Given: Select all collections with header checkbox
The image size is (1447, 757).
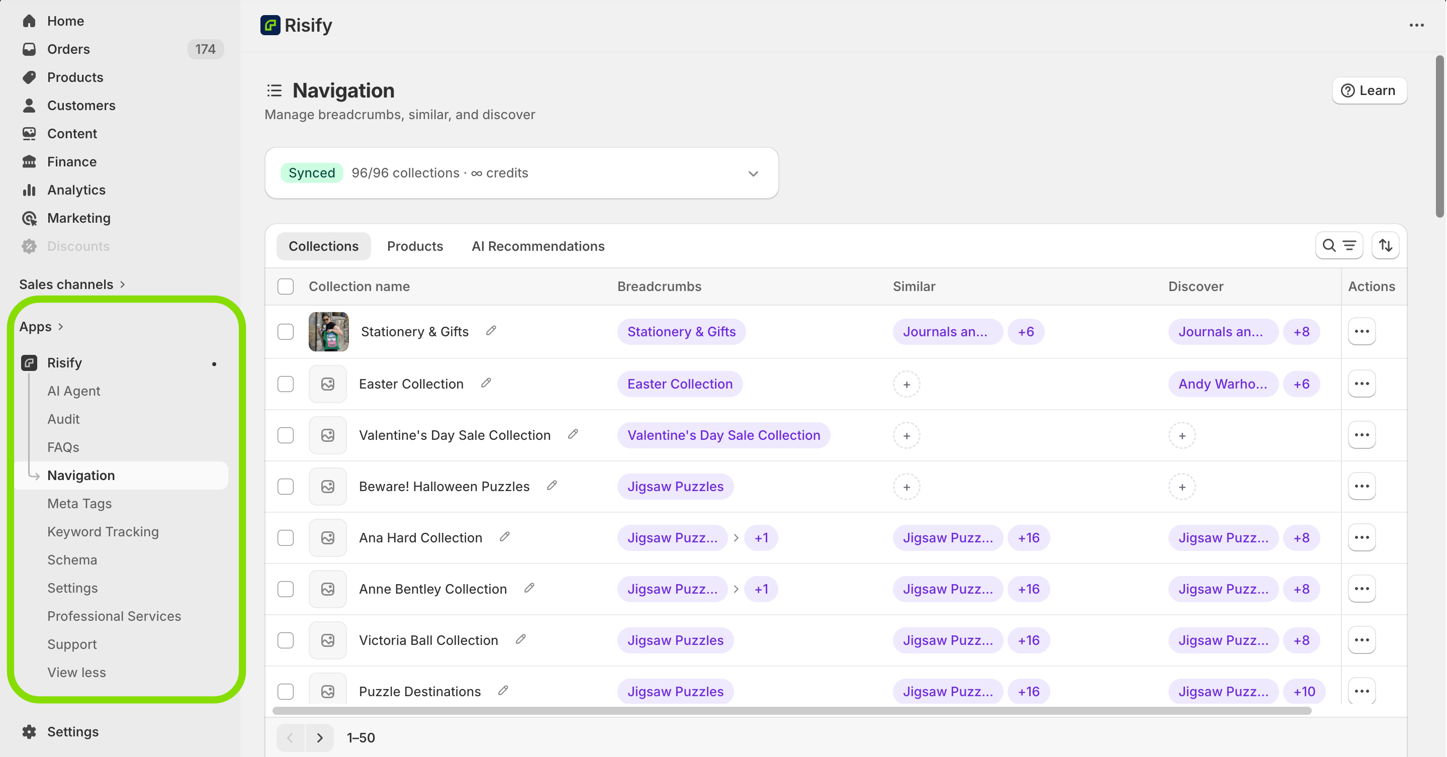Looking at the screenshot, I should coord(286,287).
